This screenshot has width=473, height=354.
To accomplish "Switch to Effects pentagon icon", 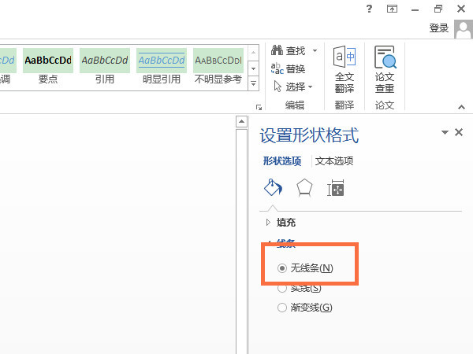I will 304,188.
